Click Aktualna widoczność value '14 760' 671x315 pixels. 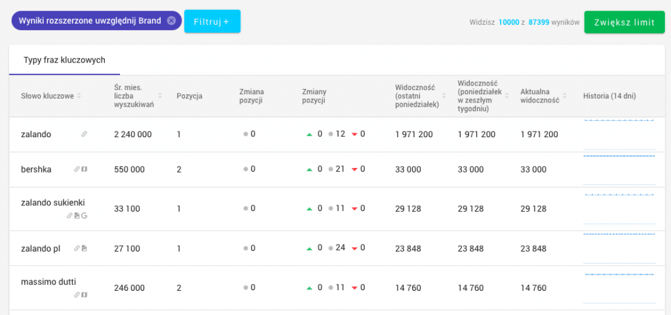pyautogui.click(x=533, y=288)
